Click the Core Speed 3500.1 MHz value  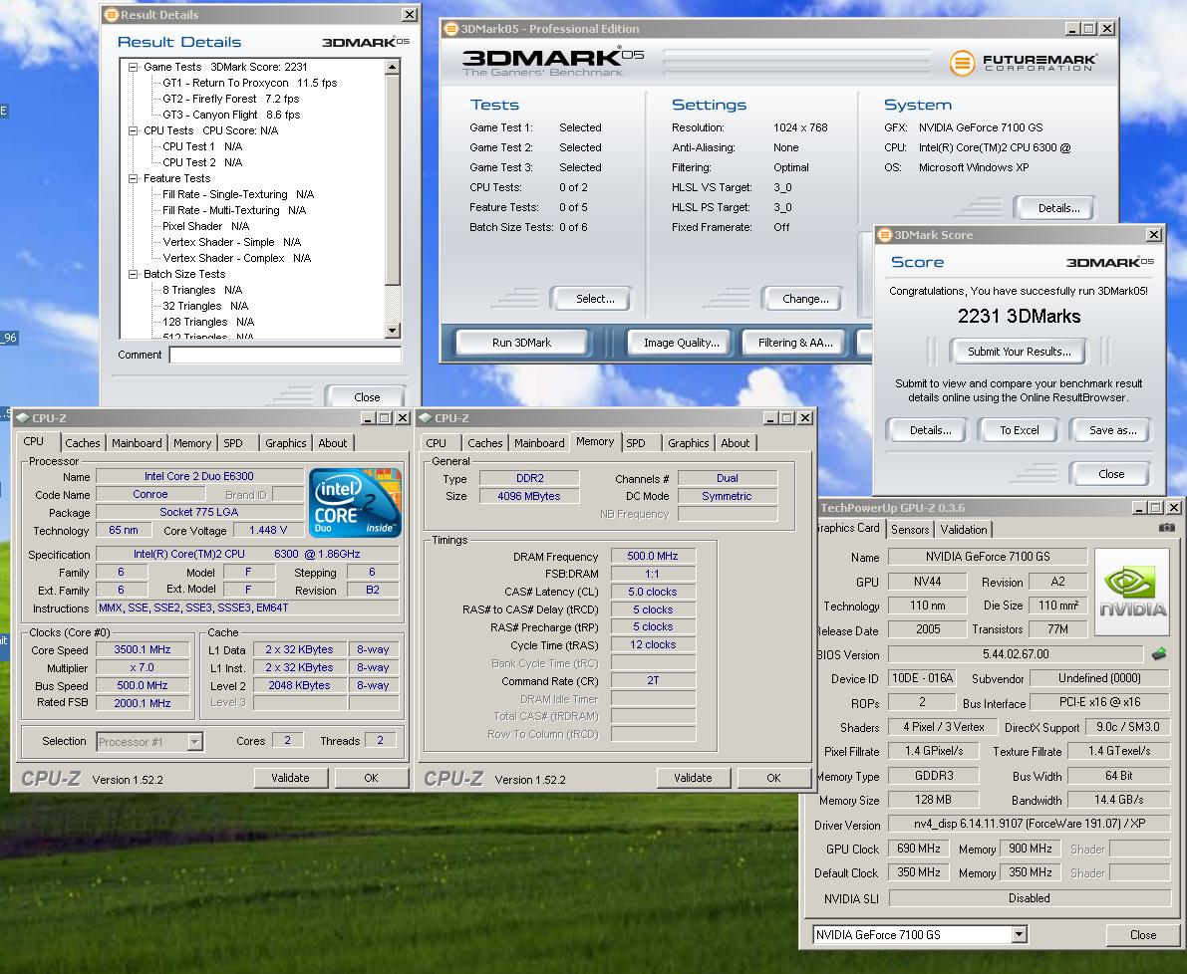(x=143, y=649)
